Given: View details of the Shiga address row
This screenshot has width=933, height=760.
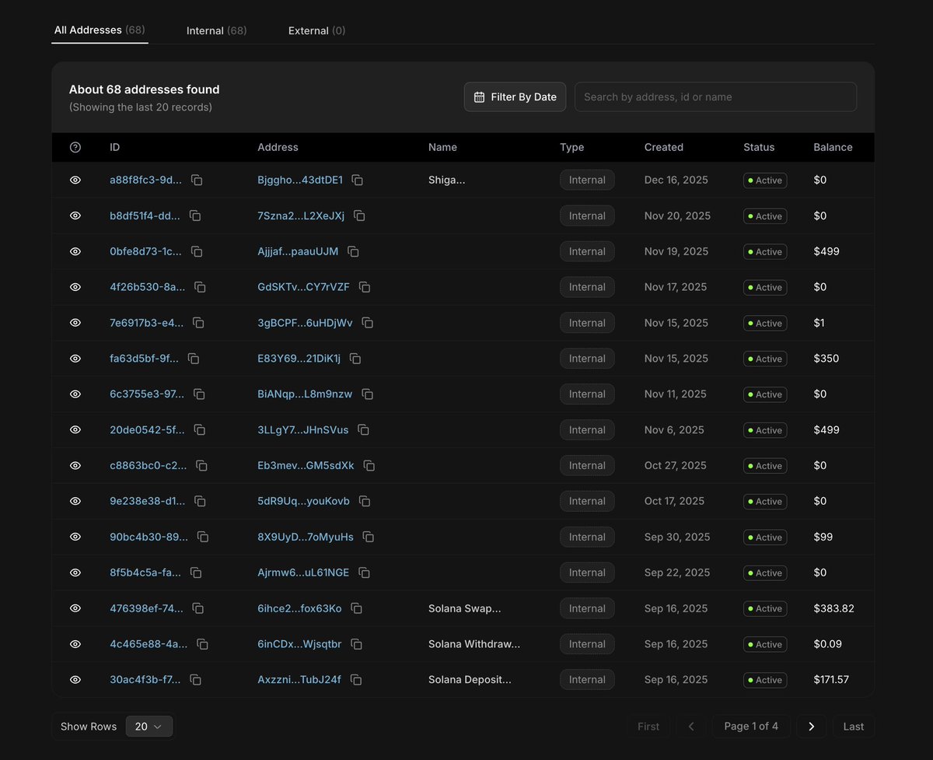Looking at the screenshot, I should click(75, 180).
